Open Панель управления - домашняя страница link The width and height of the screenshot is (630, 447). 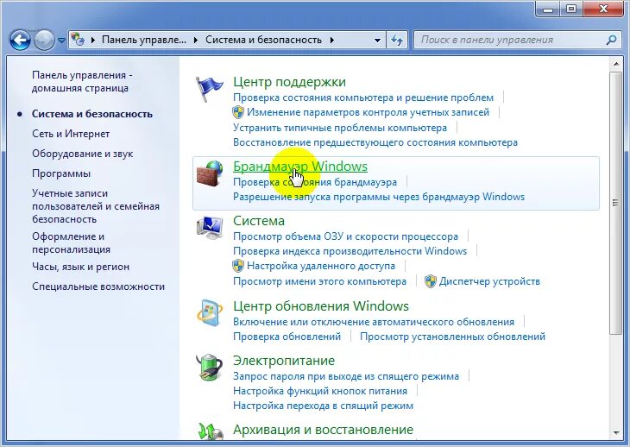[82, 81]
